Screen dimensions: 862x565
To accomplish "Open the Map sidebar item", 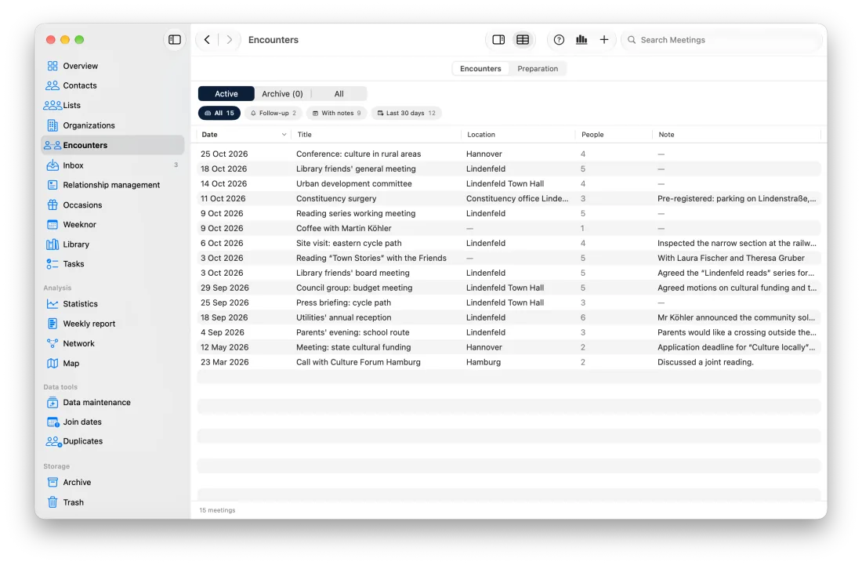I will click(x=113, y=364).
